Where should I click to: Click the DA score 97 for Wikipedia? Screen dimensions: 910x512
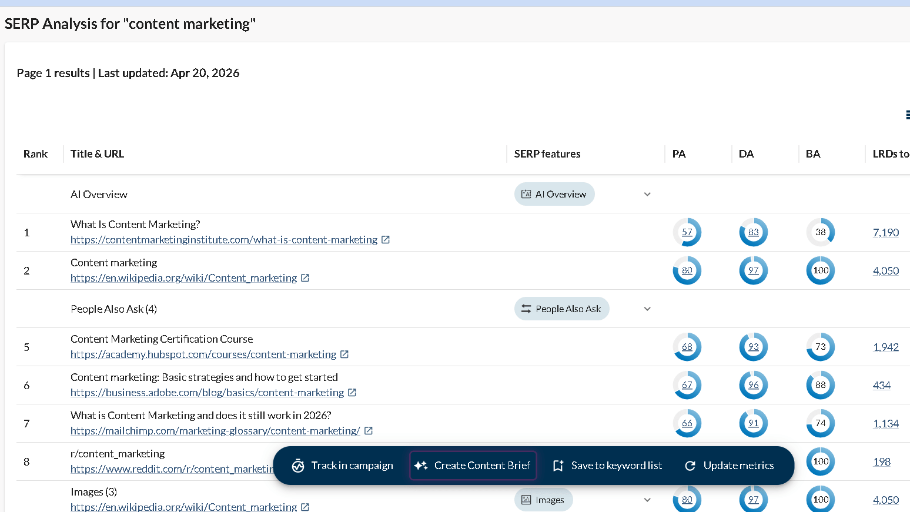click(753, 270)
